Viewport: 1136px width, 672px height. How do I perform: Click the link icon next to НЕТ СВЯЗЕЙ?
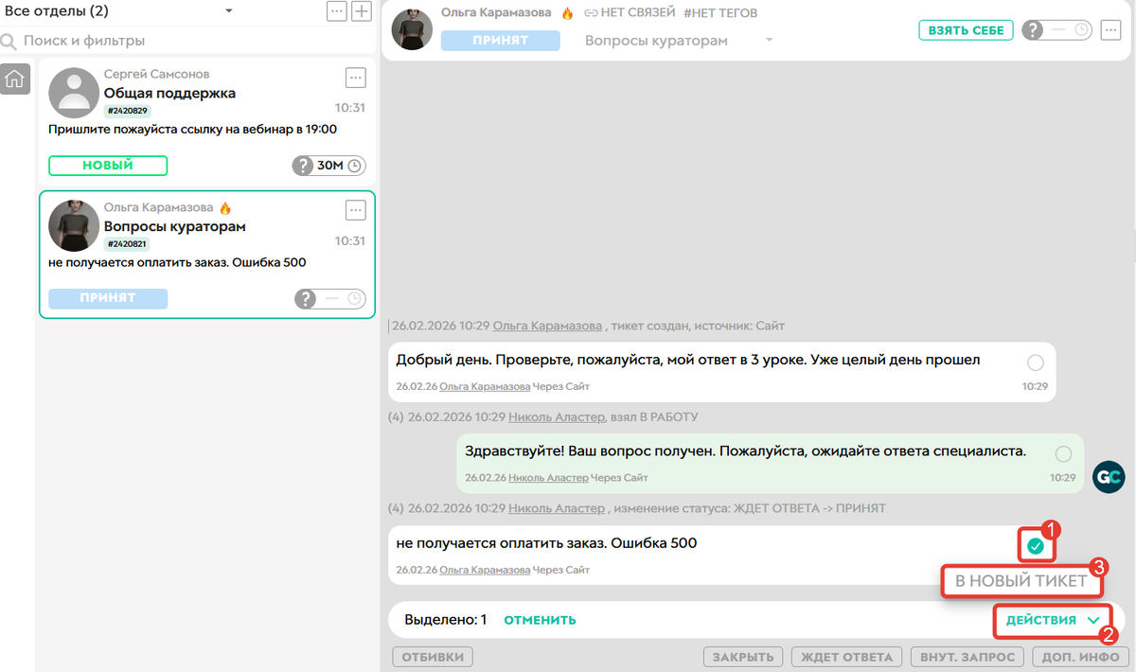[x=591, y=13]
